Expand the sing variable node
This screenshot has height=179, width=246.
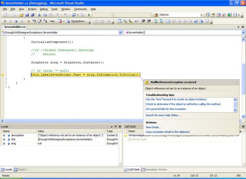4,144
